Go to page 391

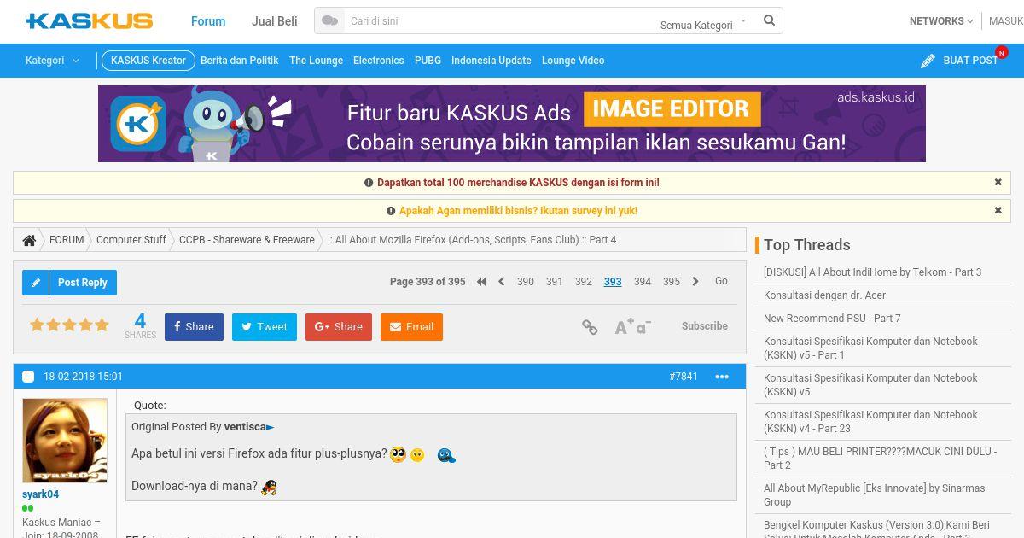(555, 282)
